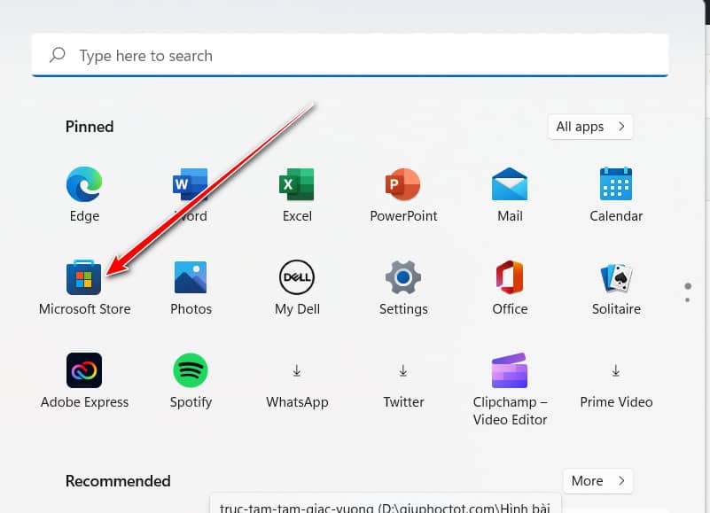This screenshot has width=710, height=513.
Task: Launch PowerPoint from pinned apps
Action: 403,184
